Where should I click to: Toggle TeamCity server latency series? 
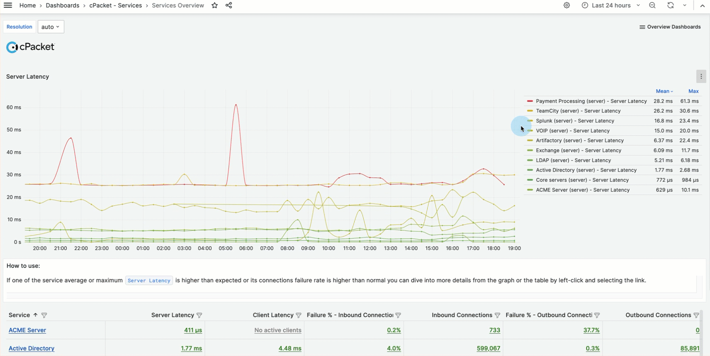point(578,111)
